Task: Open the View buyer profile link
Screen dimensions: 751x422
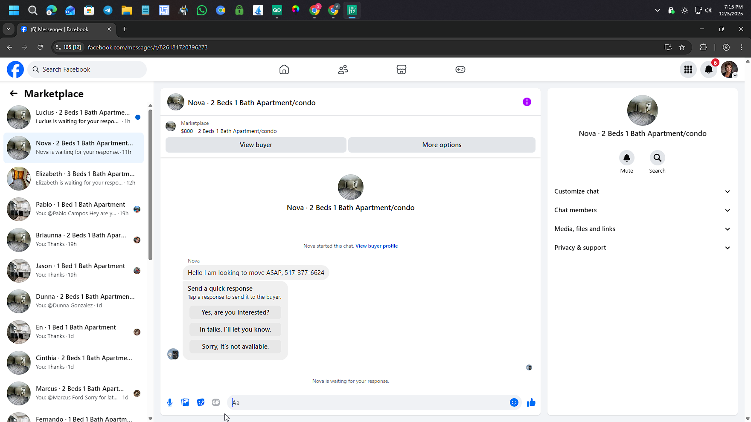Action: (x=376, y=246)
